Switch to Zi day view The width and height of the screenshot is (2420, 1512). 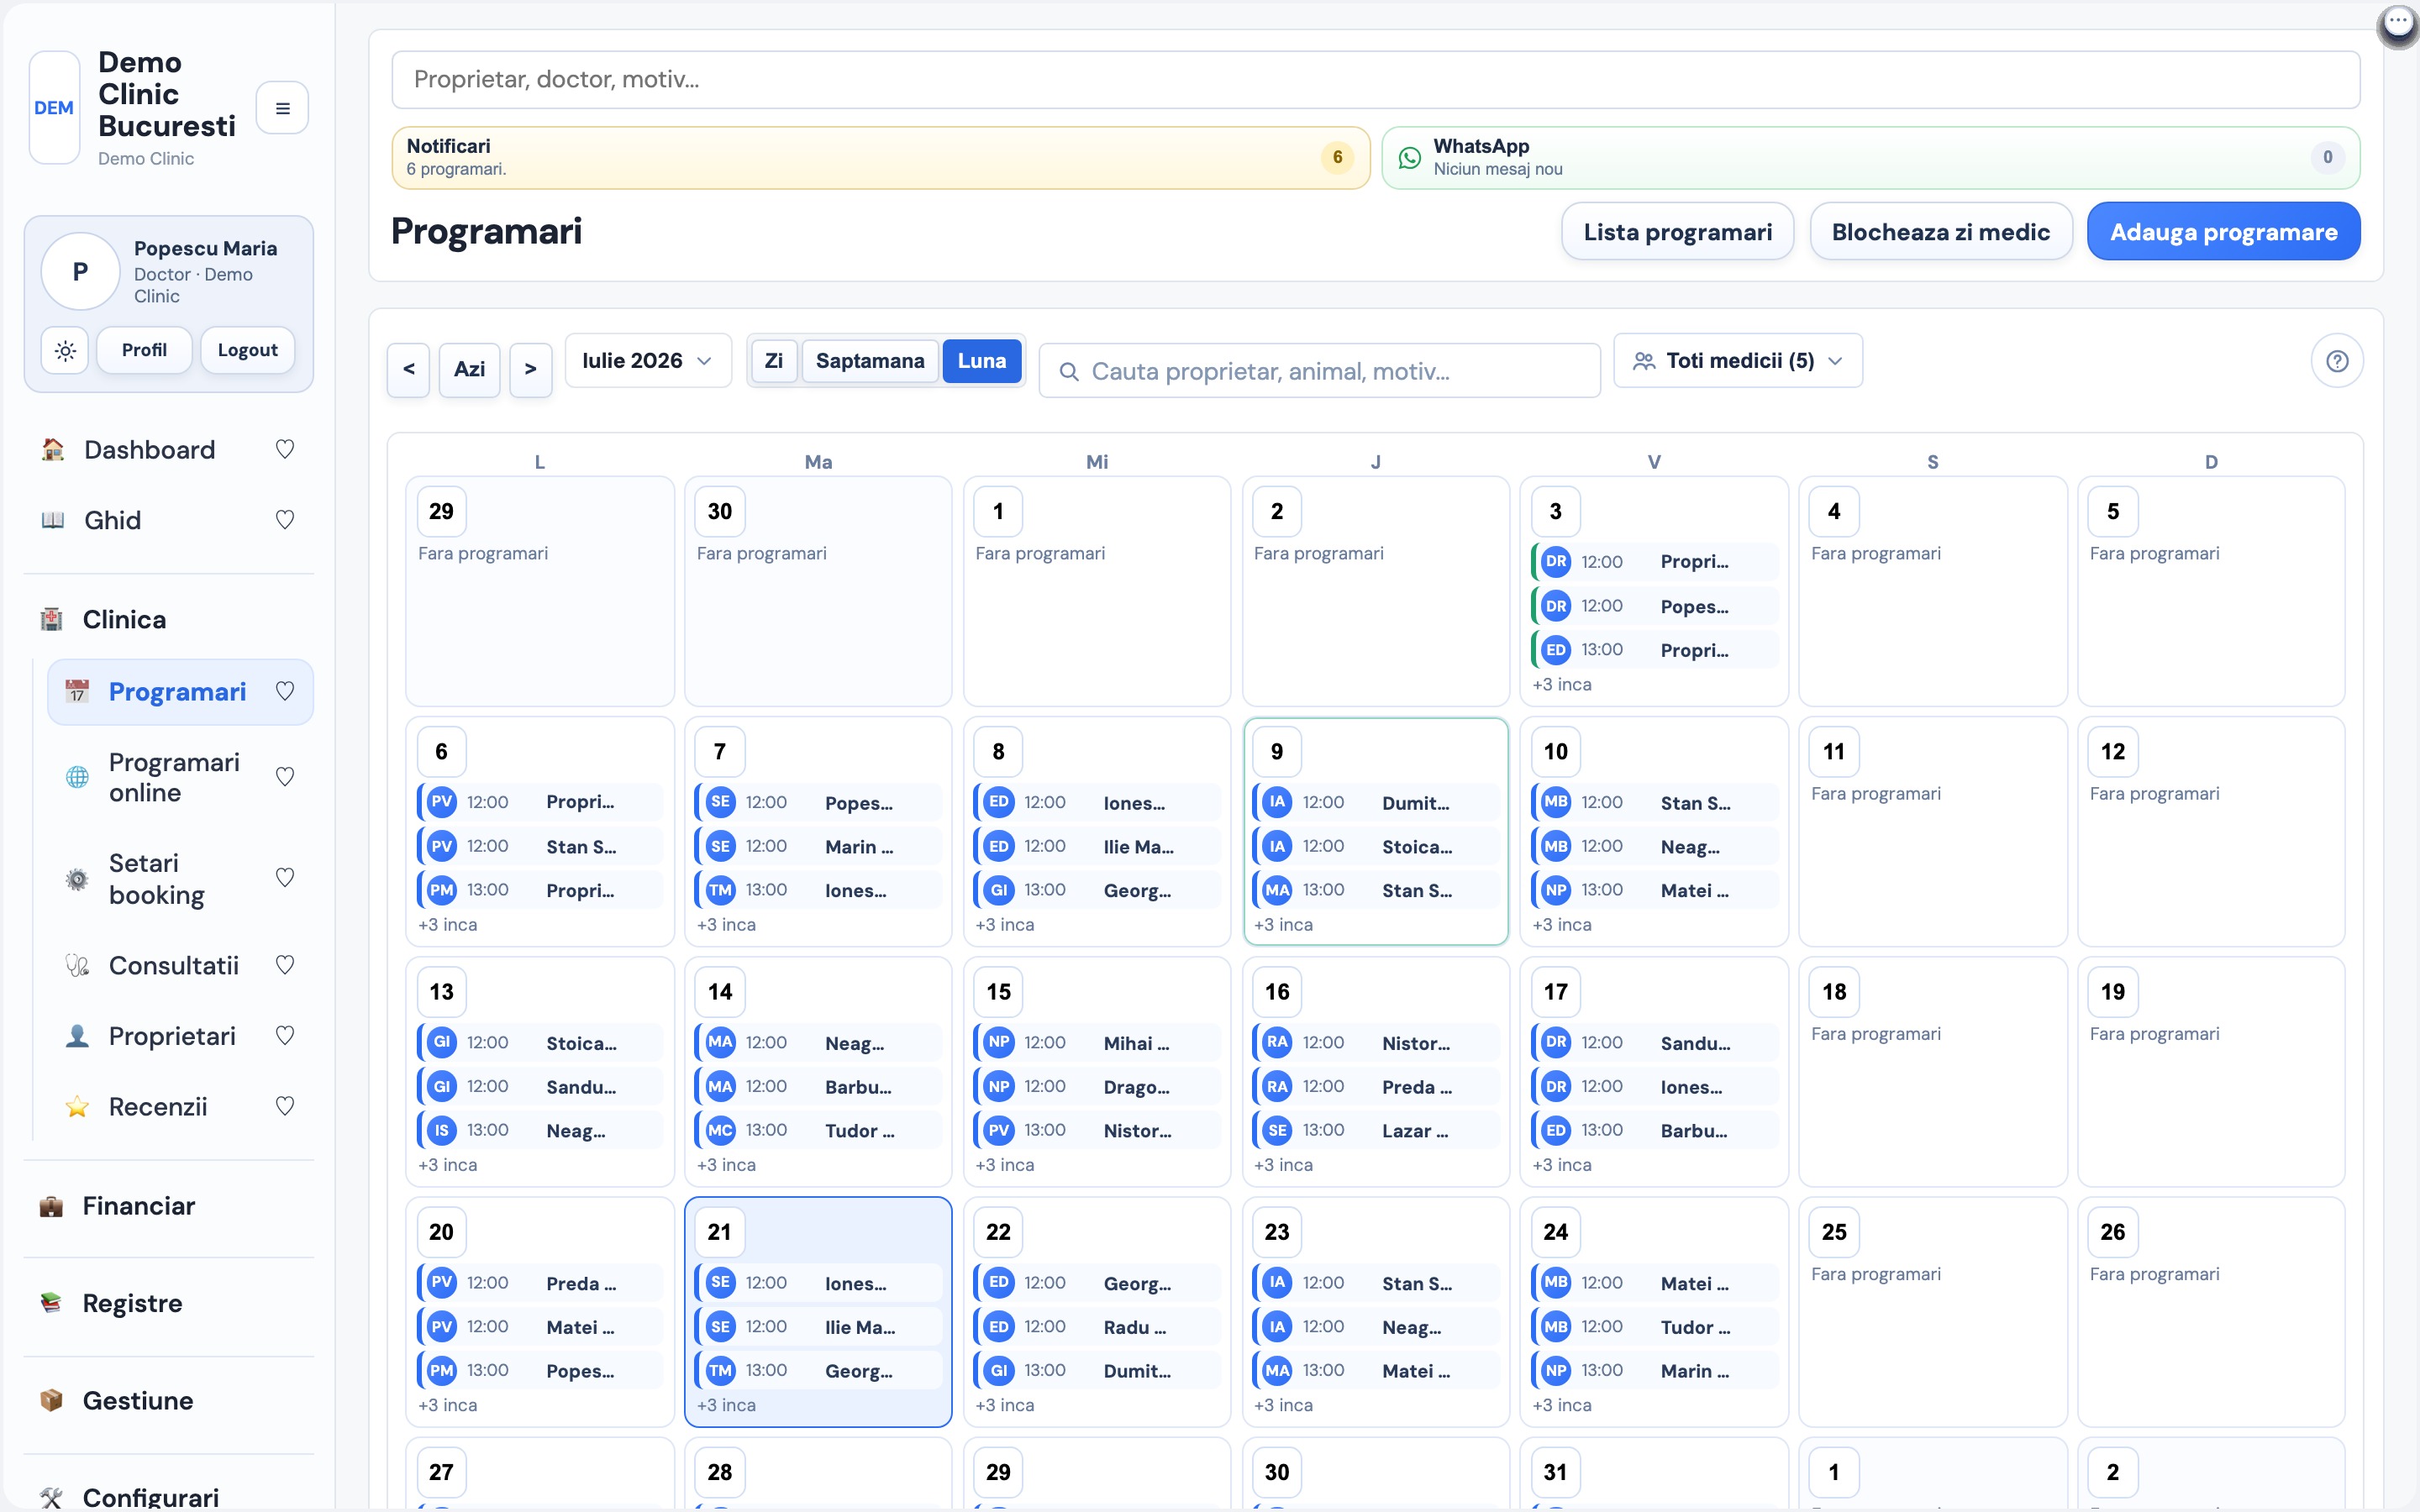click(774, 361)
